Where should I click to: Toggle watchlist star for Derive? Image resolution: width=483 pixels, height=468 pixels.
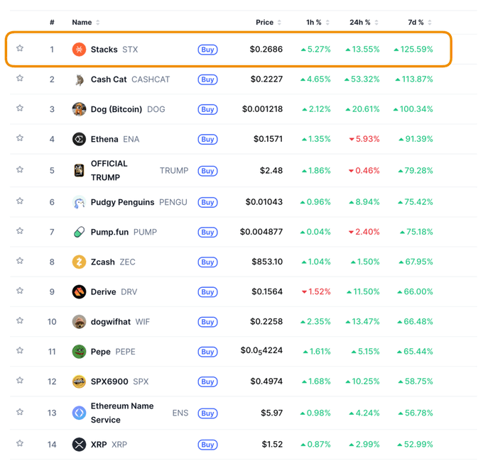[20, 291]
